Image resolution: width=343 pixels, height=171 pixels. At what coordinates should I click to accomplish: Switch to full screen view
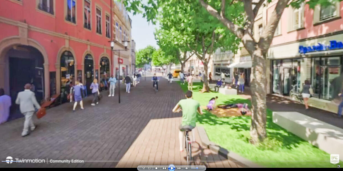click(339, 167)
